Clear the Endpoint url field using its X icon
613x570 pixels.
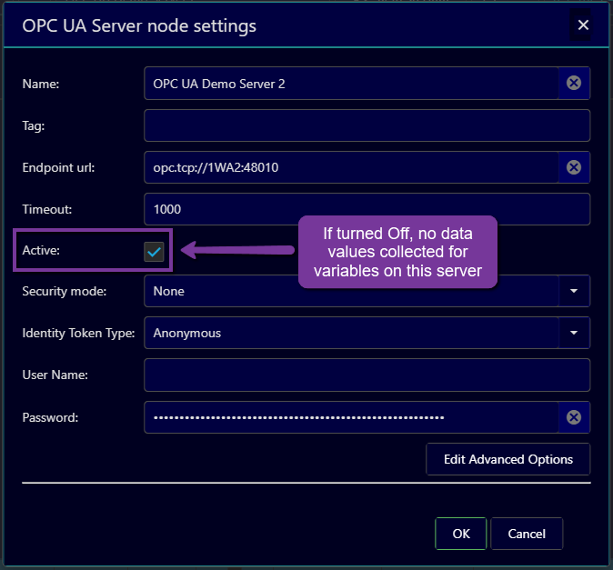point(574,167)
